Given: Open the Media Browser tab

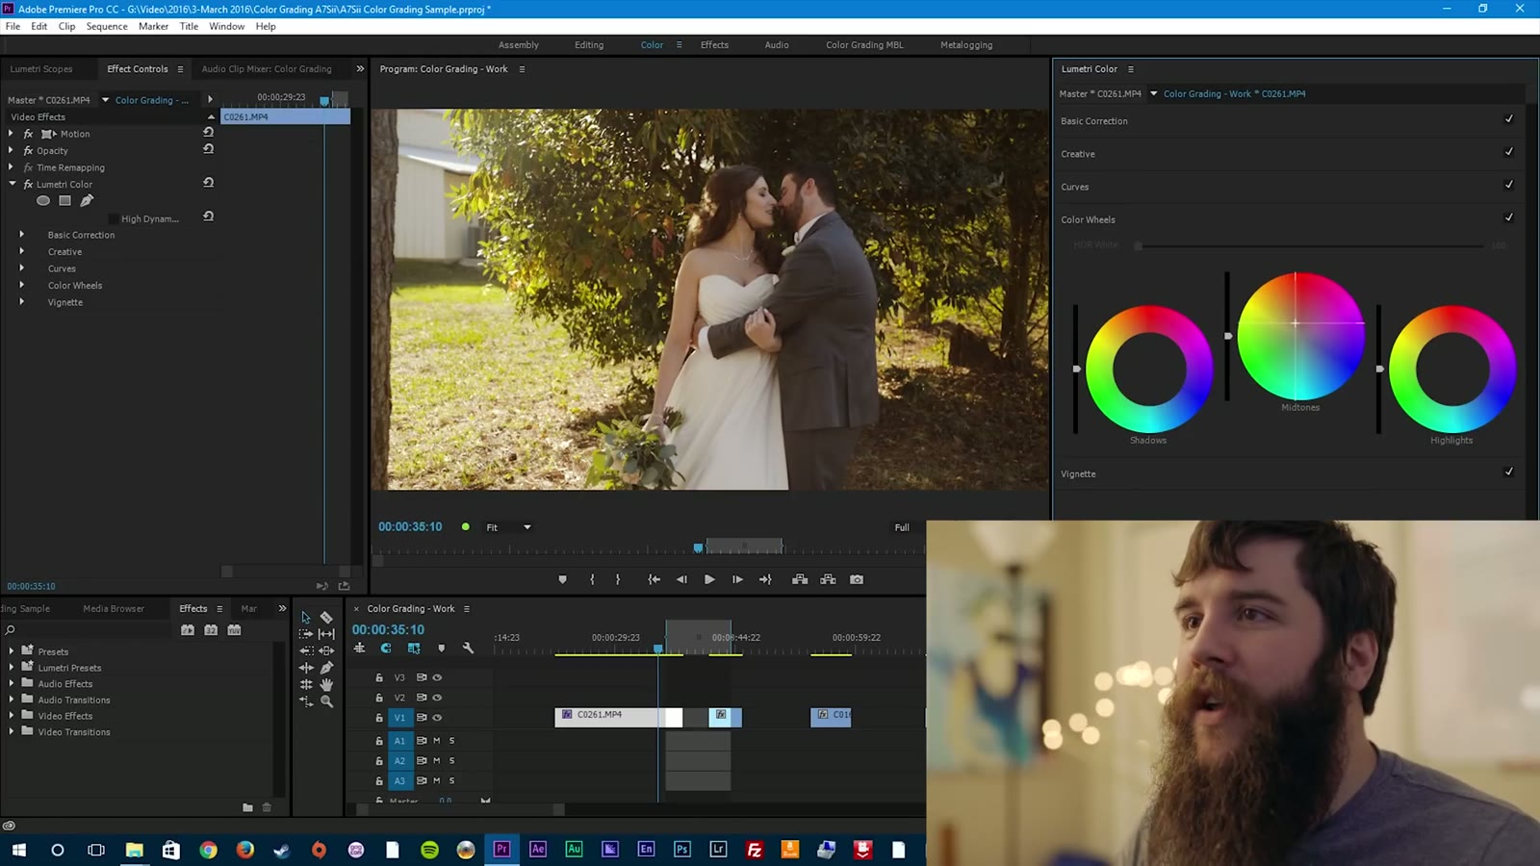Looking at the screenshot, I should [114, 608].
